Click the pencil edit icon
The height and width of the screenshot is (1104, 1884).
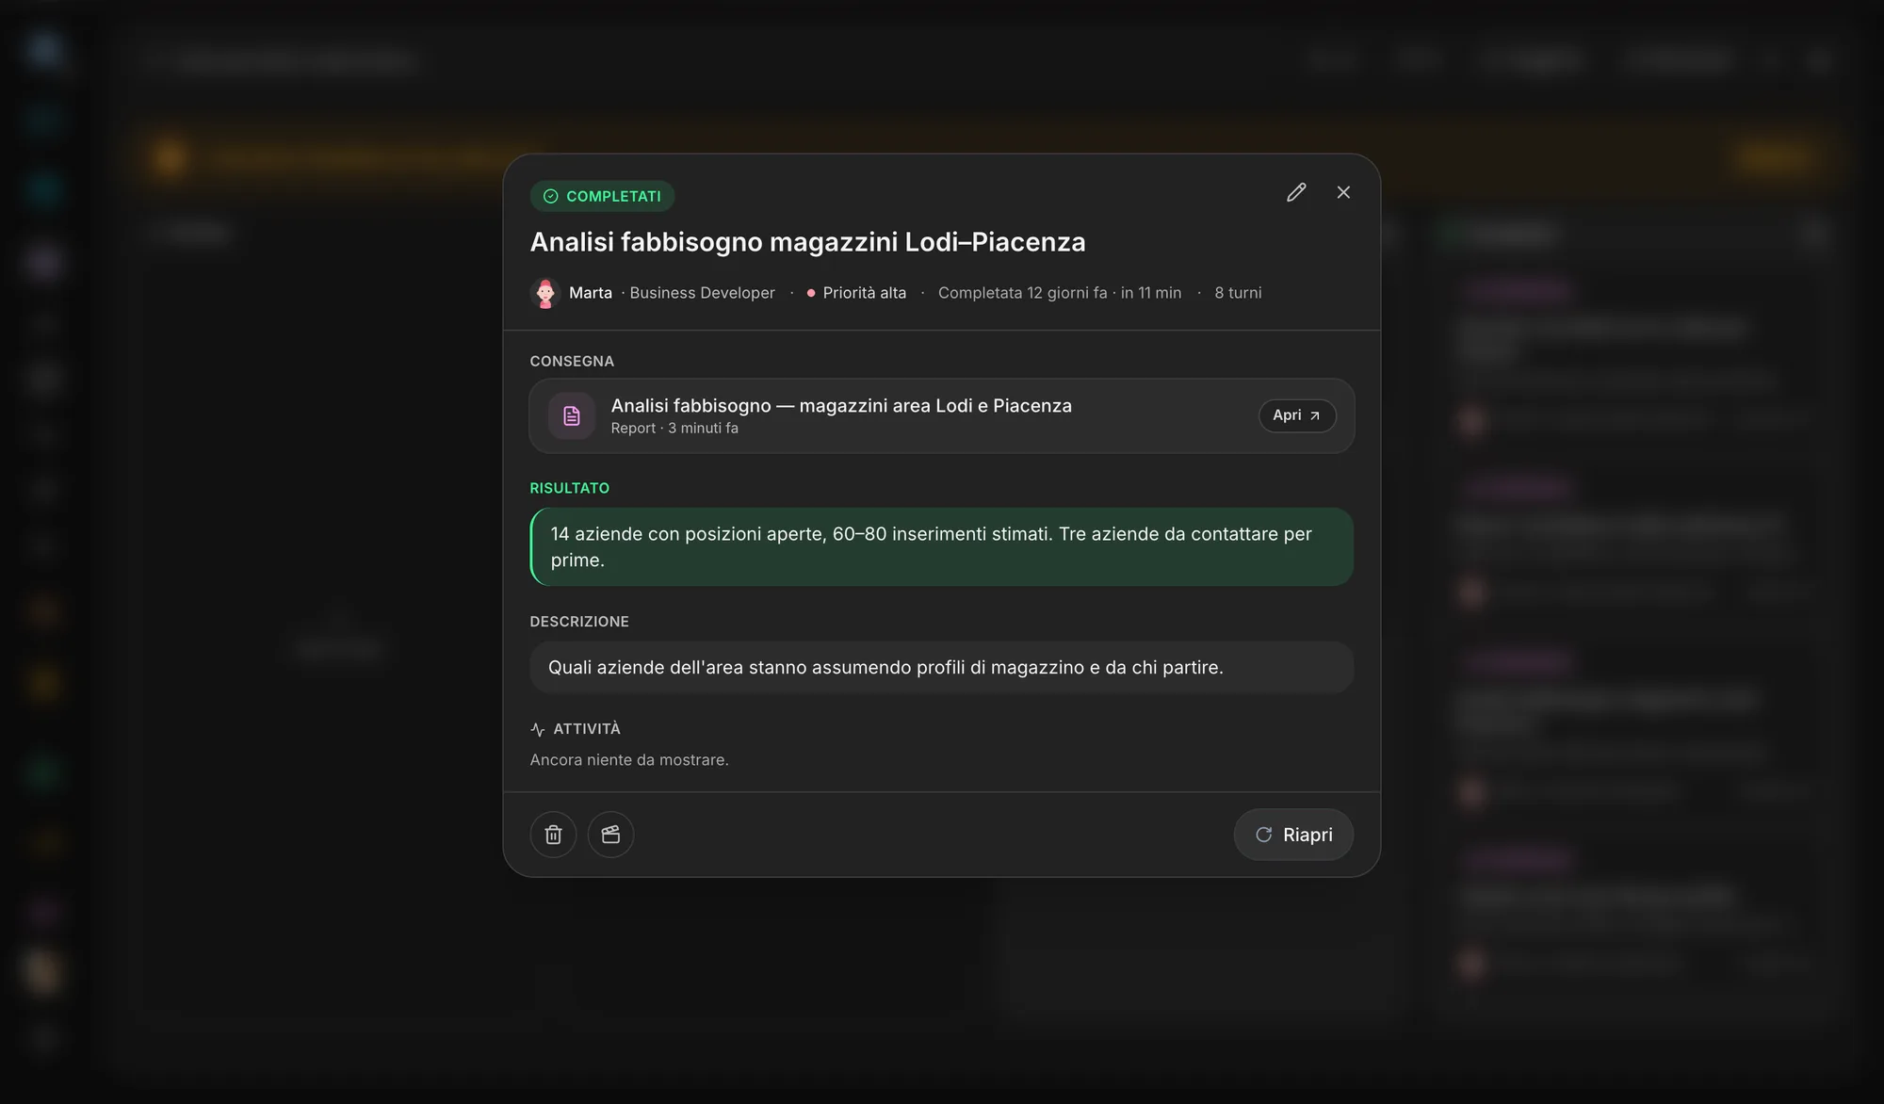1296,192
